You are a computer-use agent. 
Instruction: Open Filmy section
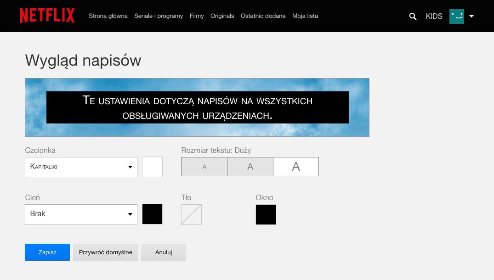tap(197, 16)
